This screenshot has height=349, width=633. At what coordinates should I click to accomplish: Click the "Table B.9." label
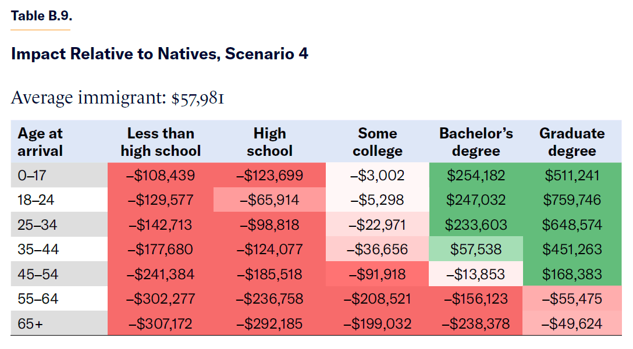coord(41,16)
